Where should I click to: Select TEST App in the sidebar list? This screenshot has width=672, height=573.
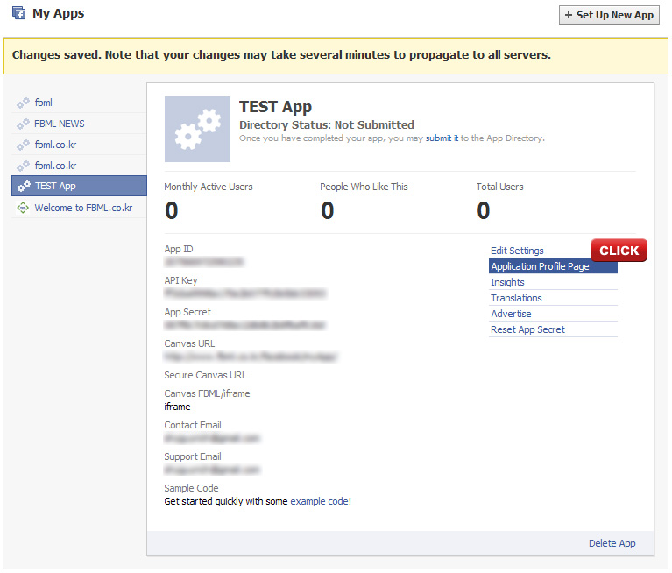point(79,186)
